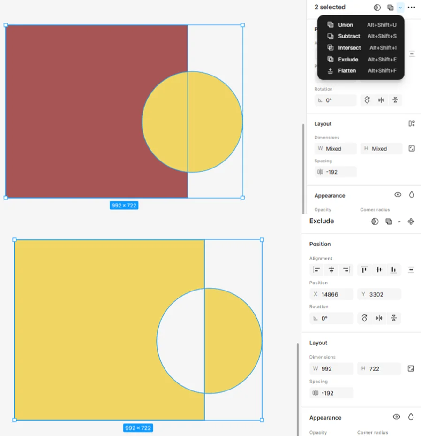421x436 pixels.
Task: Choose Intersect from the boolean menu
Action: pos(361,48)
